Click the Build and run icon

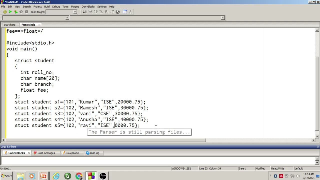click(x=16, y=12)
